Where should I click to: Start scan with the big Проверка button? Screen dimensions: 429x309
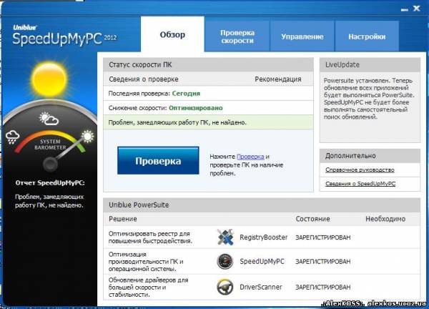tap(158, 160)
